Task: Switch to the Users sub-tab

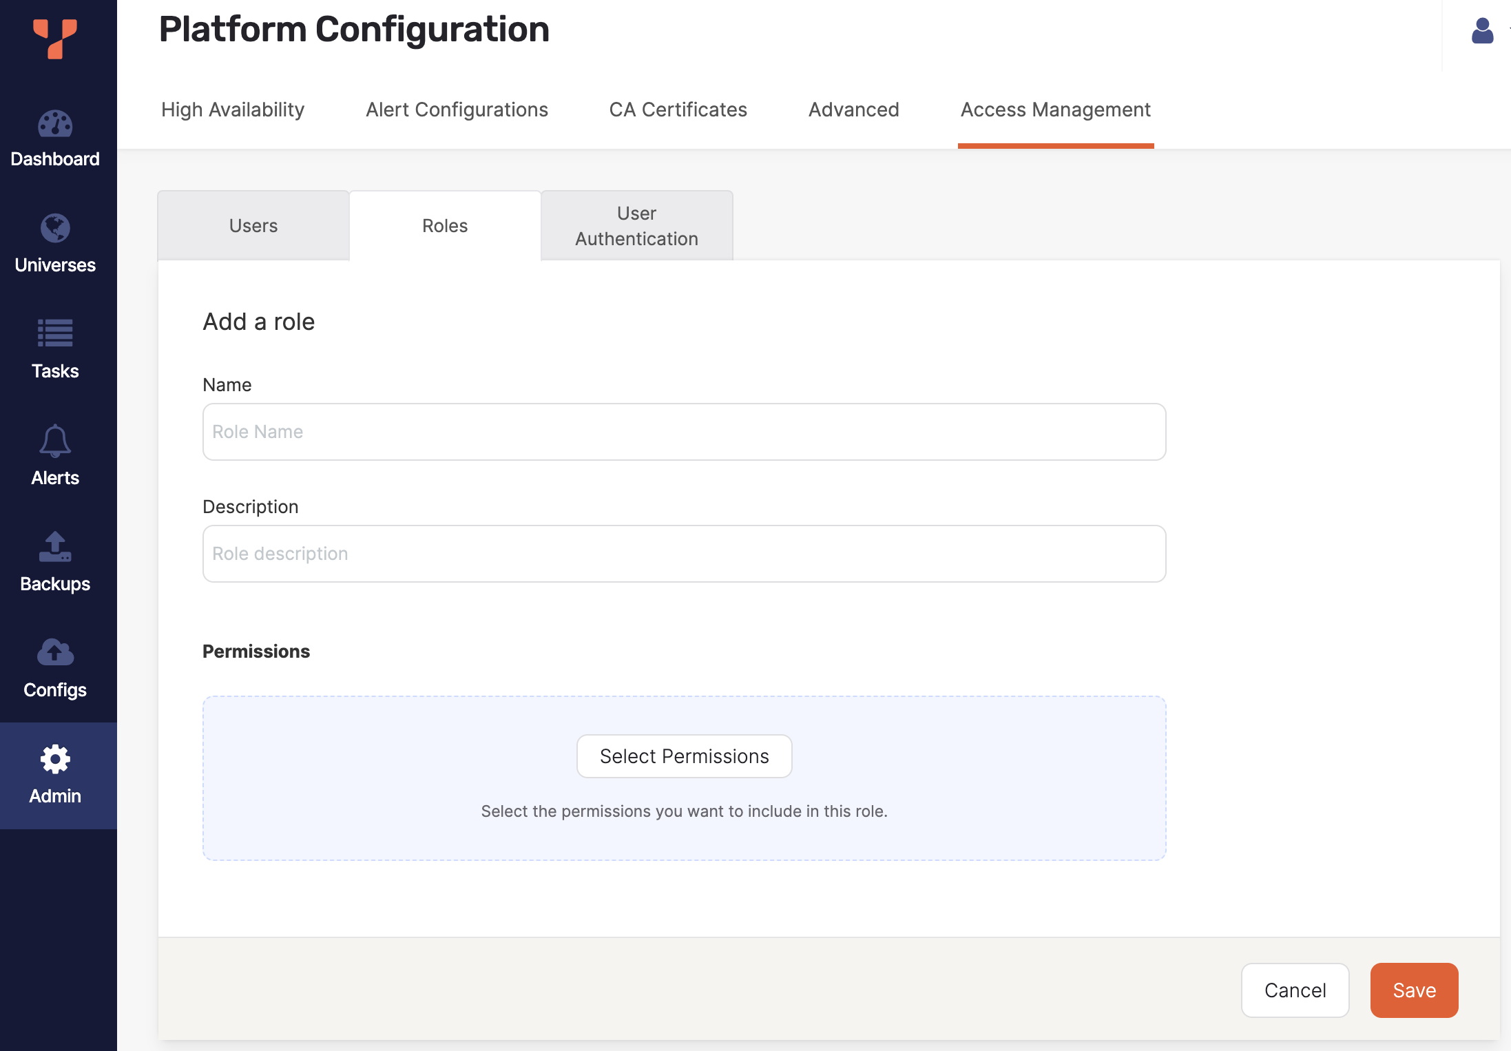Action: [x=253, y=226]
